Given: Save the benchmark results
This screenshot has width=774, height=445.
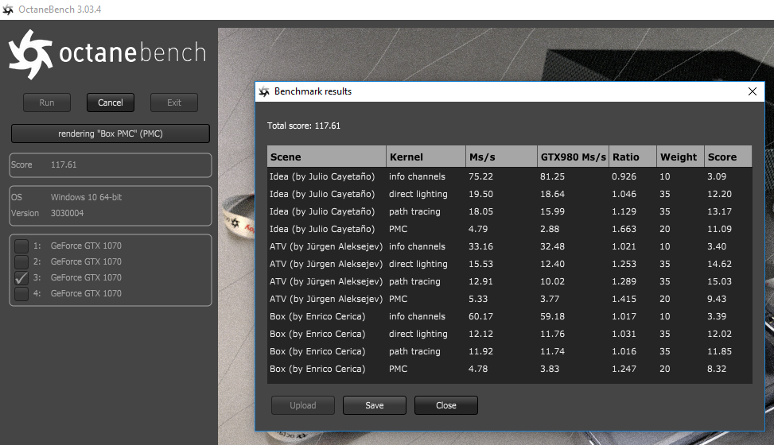Looking at the screenshot, I should click(x=375, y=405).
